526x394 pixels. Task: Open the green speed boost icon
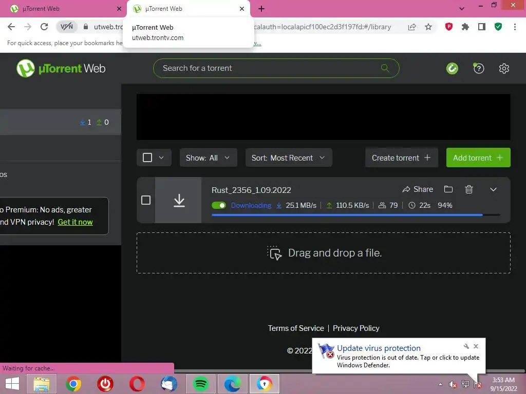pyautogui.click(x=452, y=68)
